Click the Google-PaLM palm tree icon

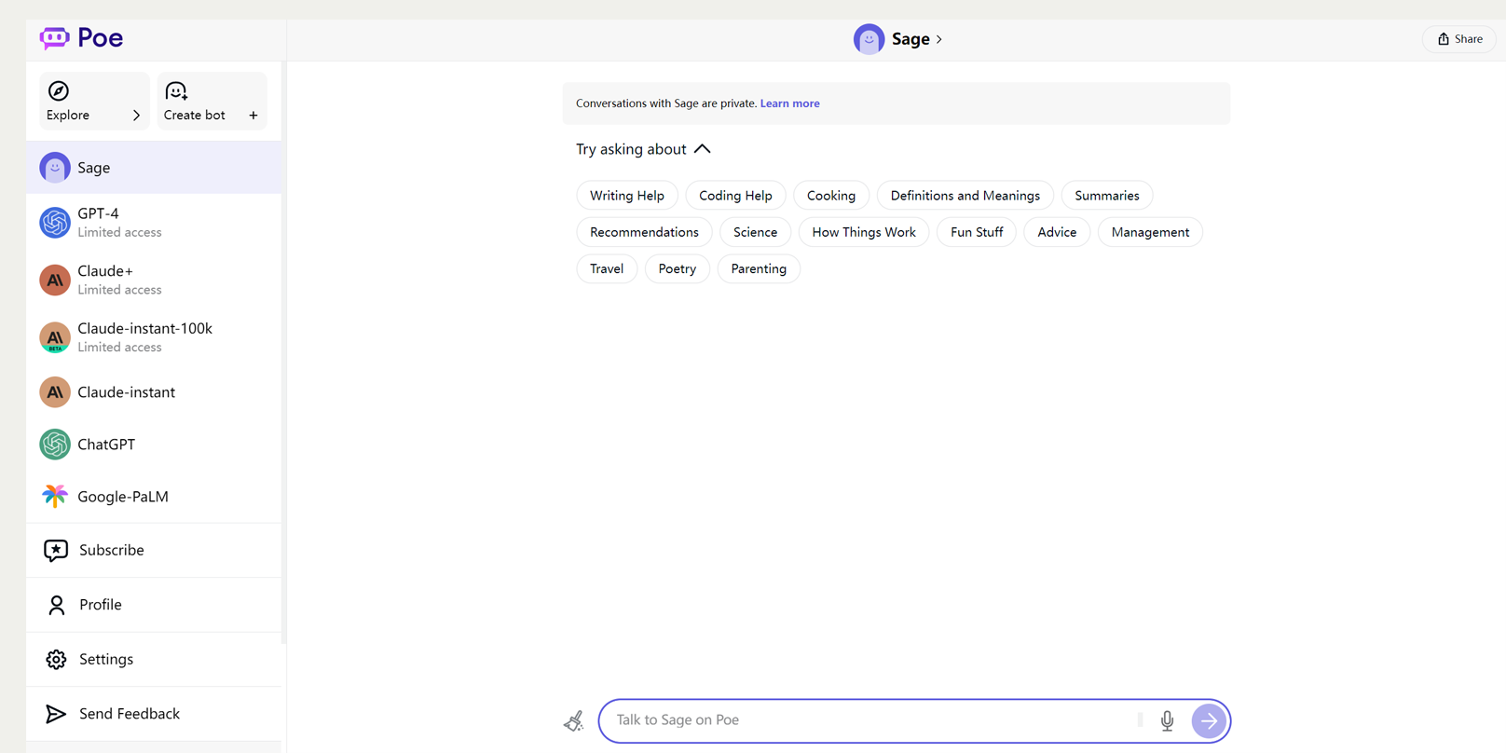coord(55,497)
